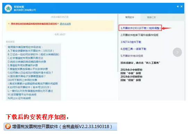The image size is (188, 135).
Task: Close the customer service chat window
Action: 181,7
